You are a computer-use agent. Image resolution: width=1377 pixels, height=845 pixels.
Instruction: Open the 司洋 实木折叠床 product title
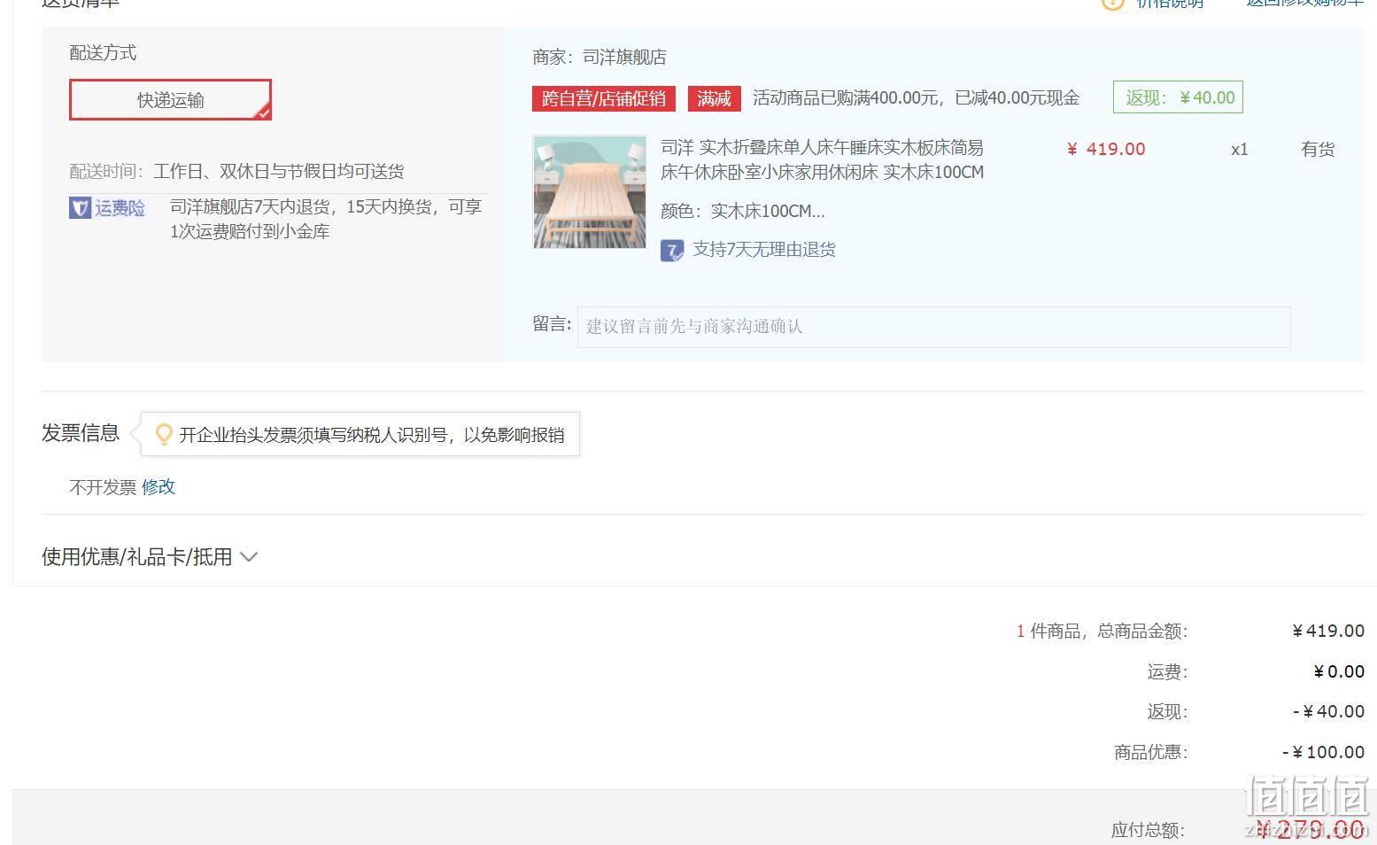[822, 159]
